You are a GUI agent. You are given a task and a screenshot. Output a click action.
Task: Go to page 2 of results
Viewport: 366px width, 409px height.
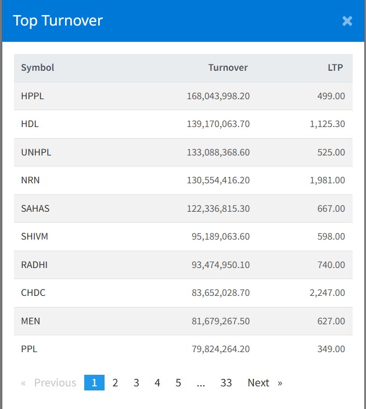(115, 383)
